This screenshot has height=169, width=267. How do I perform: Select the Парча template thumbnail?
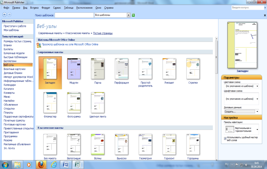[x=98, y=69]
